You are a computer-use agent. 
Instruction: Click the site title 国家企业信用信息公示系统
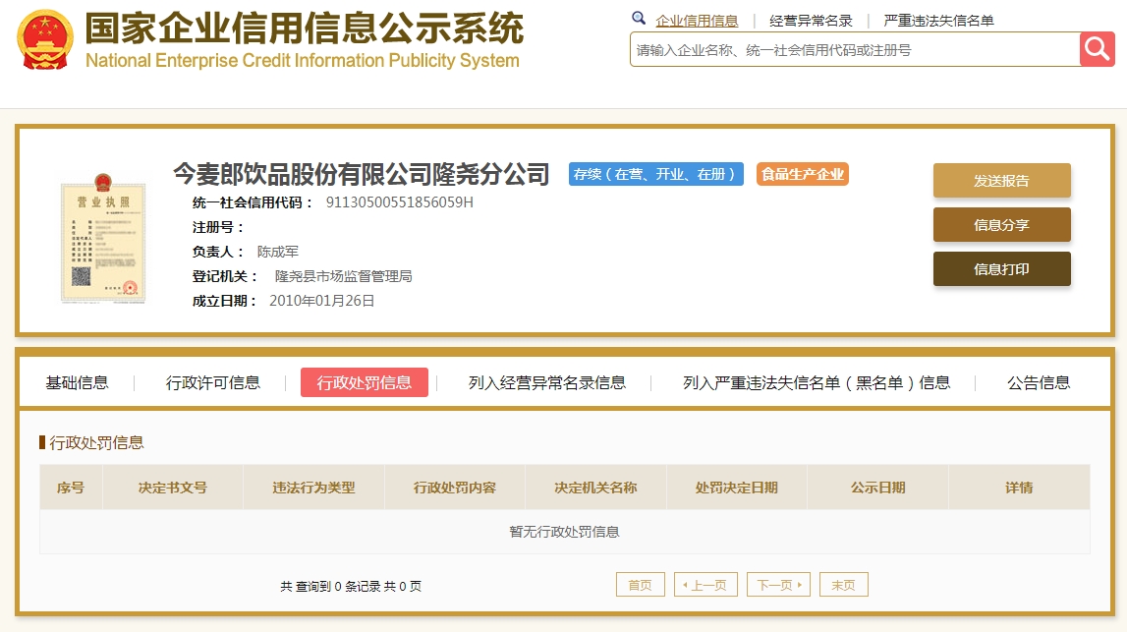click(305, 29)
